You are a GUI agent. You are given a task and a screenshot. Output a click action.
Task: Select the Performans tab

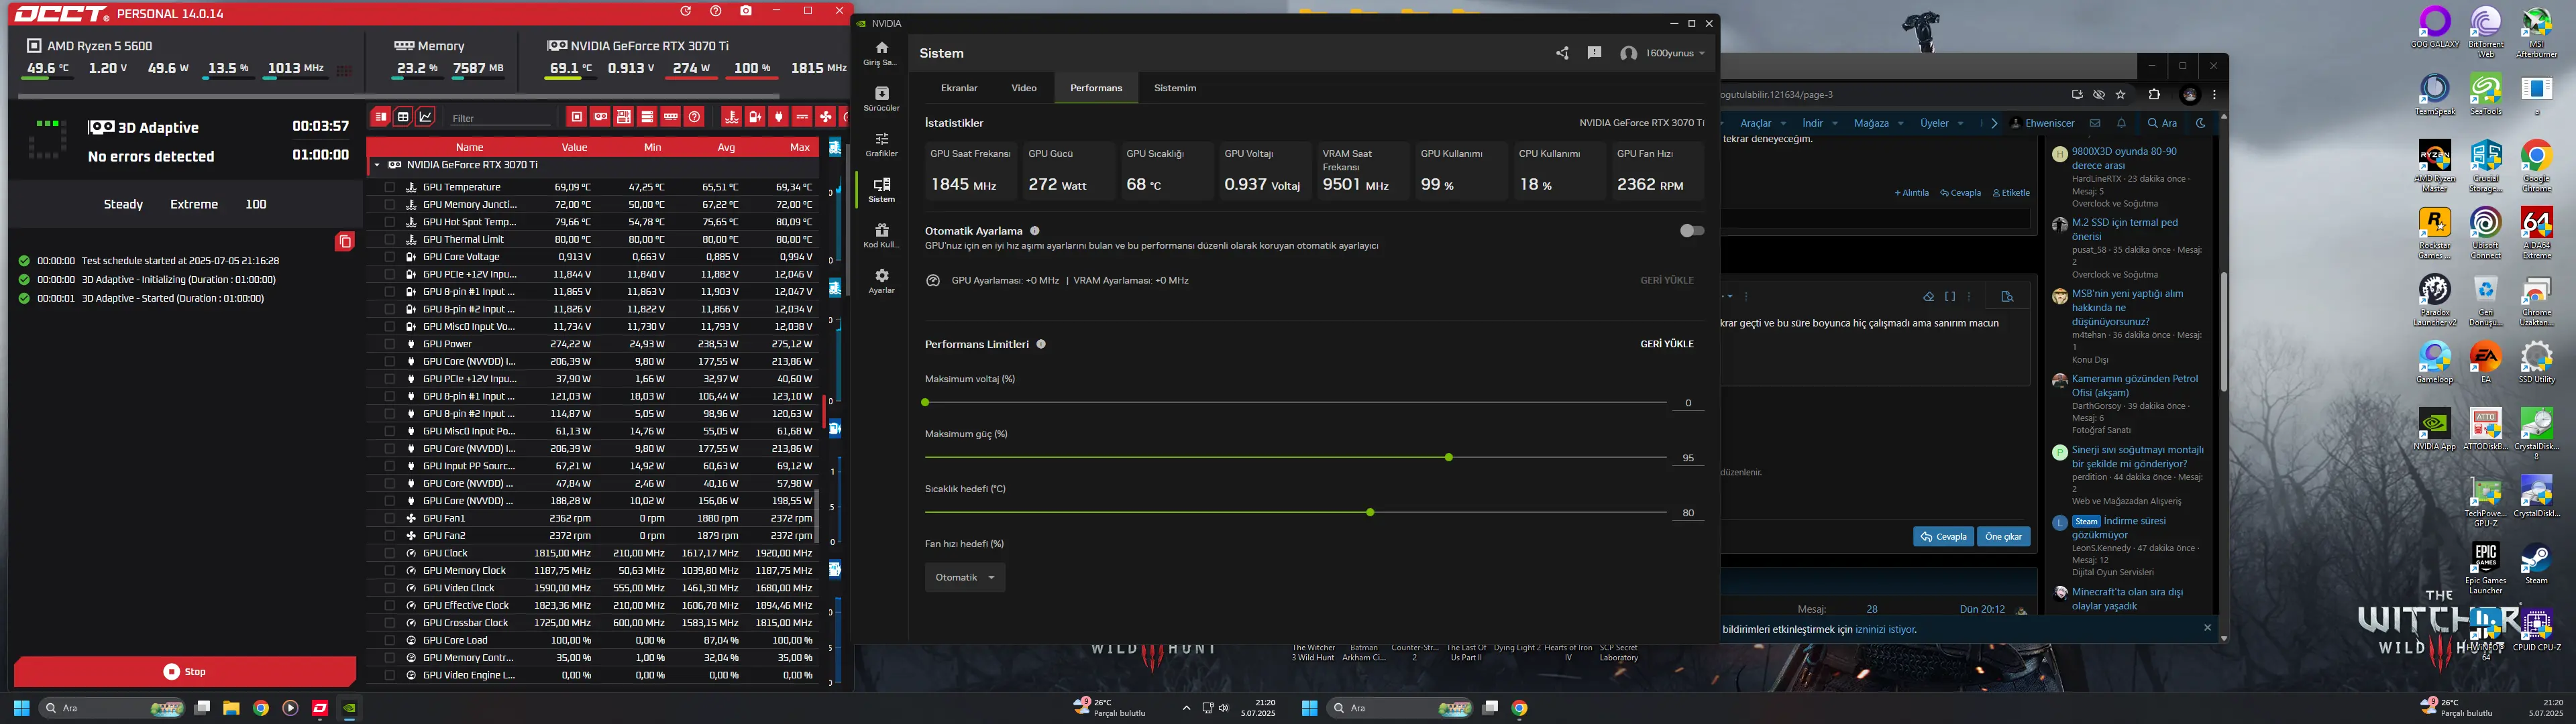point(1096,88)
